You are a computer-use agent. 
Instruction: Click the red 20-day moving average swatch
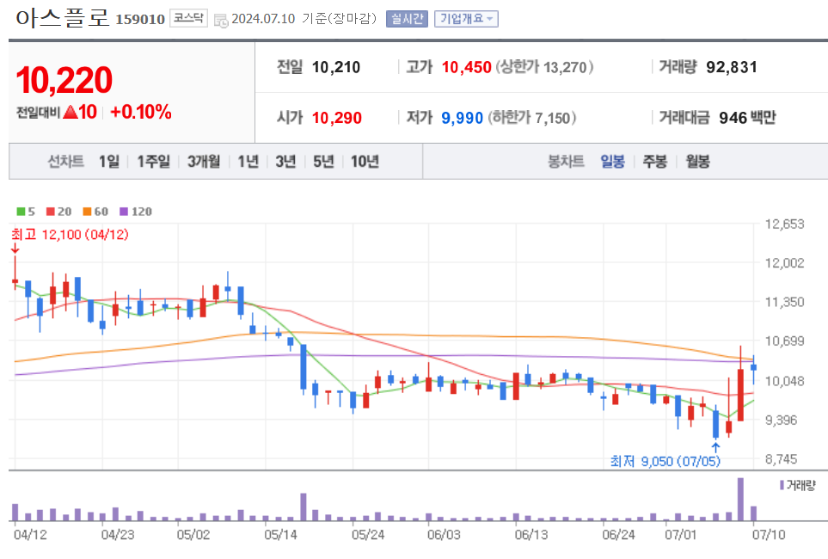tap(51, 212)
